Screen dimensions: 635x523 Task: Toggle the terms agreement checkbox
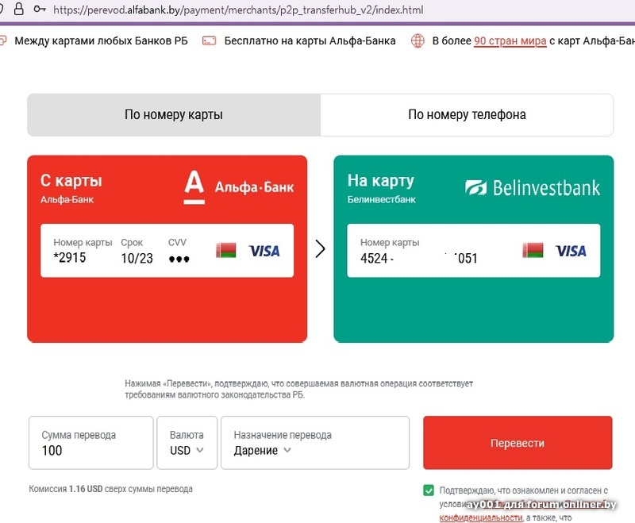[429, 490]
